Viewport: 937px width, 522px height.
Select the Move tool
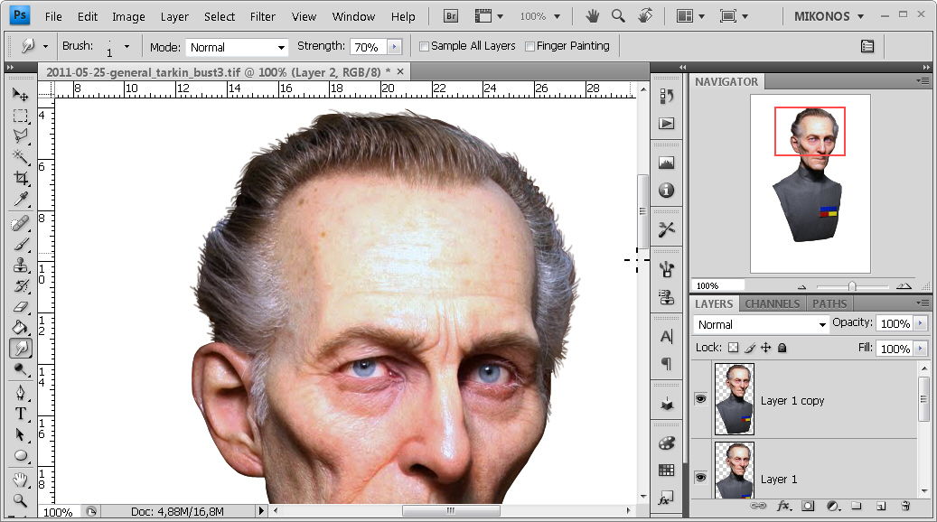[x=20, y=94]
